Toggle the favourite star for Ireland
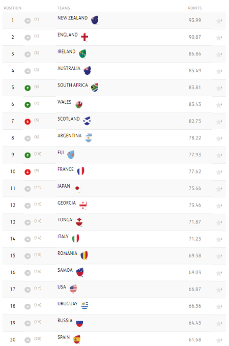 [219, 54]
